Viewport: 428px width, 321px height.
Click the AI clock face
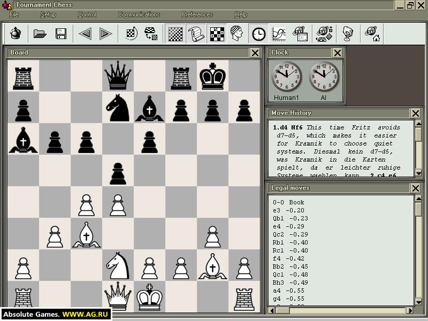tap(324, 77)
